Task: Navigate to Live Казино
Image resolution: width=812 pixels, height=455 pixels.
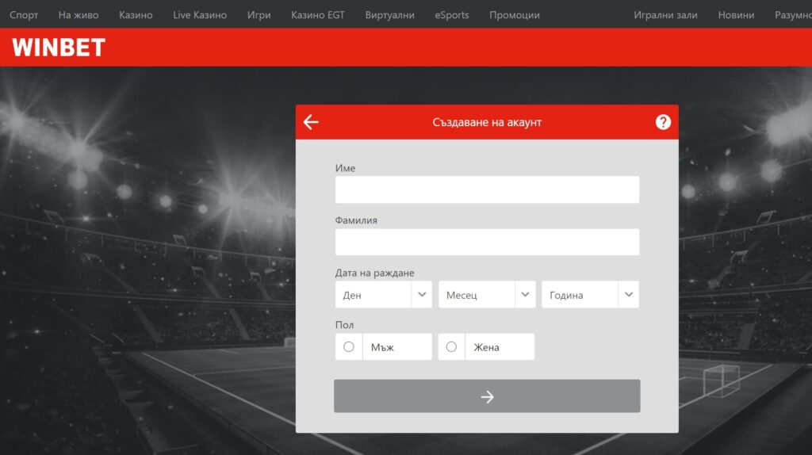Action: point(200,15)
